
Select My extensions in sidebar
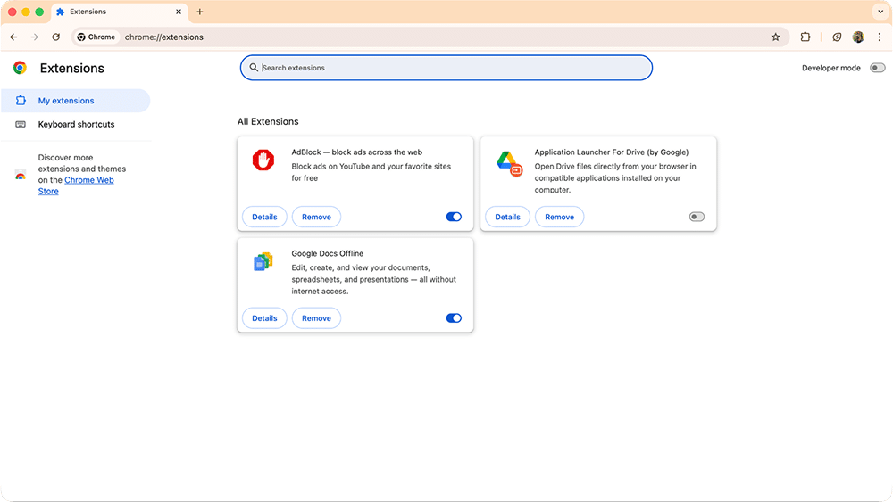click(x=66, y=101)
